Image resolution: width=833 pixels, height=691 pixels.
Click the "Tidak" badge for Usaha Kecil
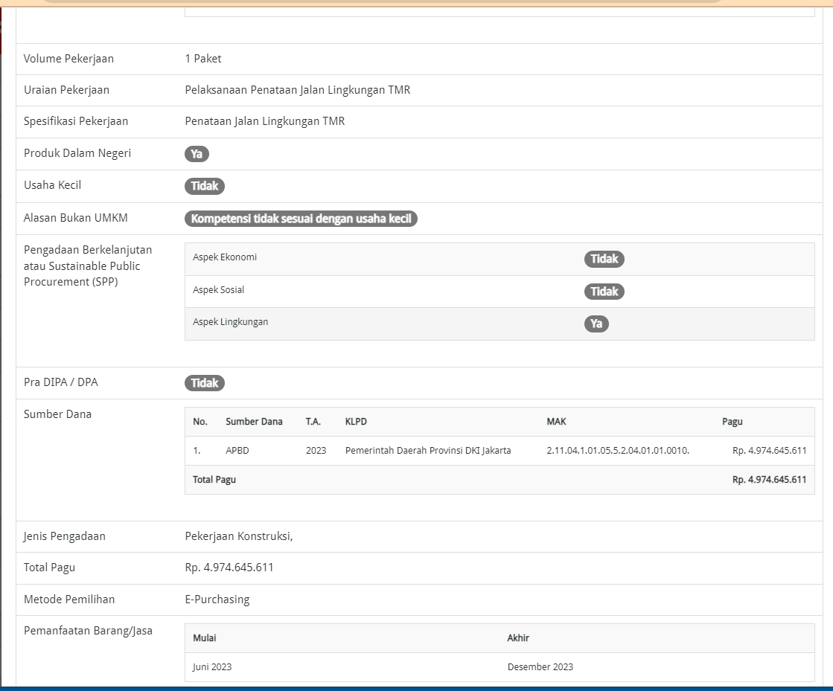[205, 186]
